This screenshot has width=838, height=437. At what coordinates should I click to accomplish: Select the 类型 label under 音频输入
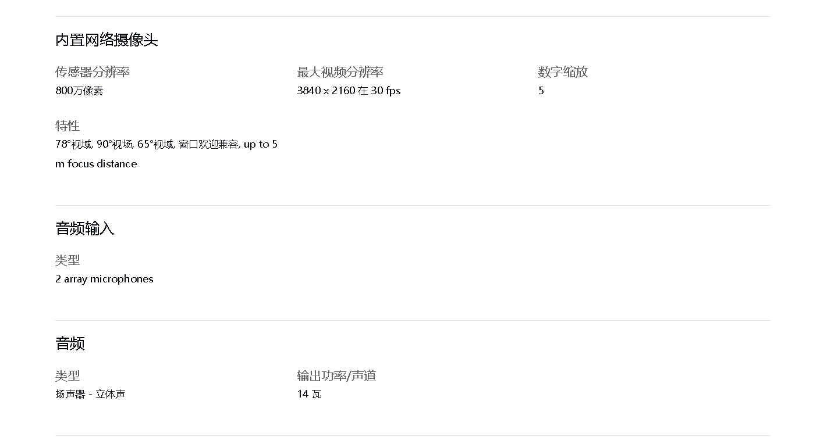(x=68, y=260)
